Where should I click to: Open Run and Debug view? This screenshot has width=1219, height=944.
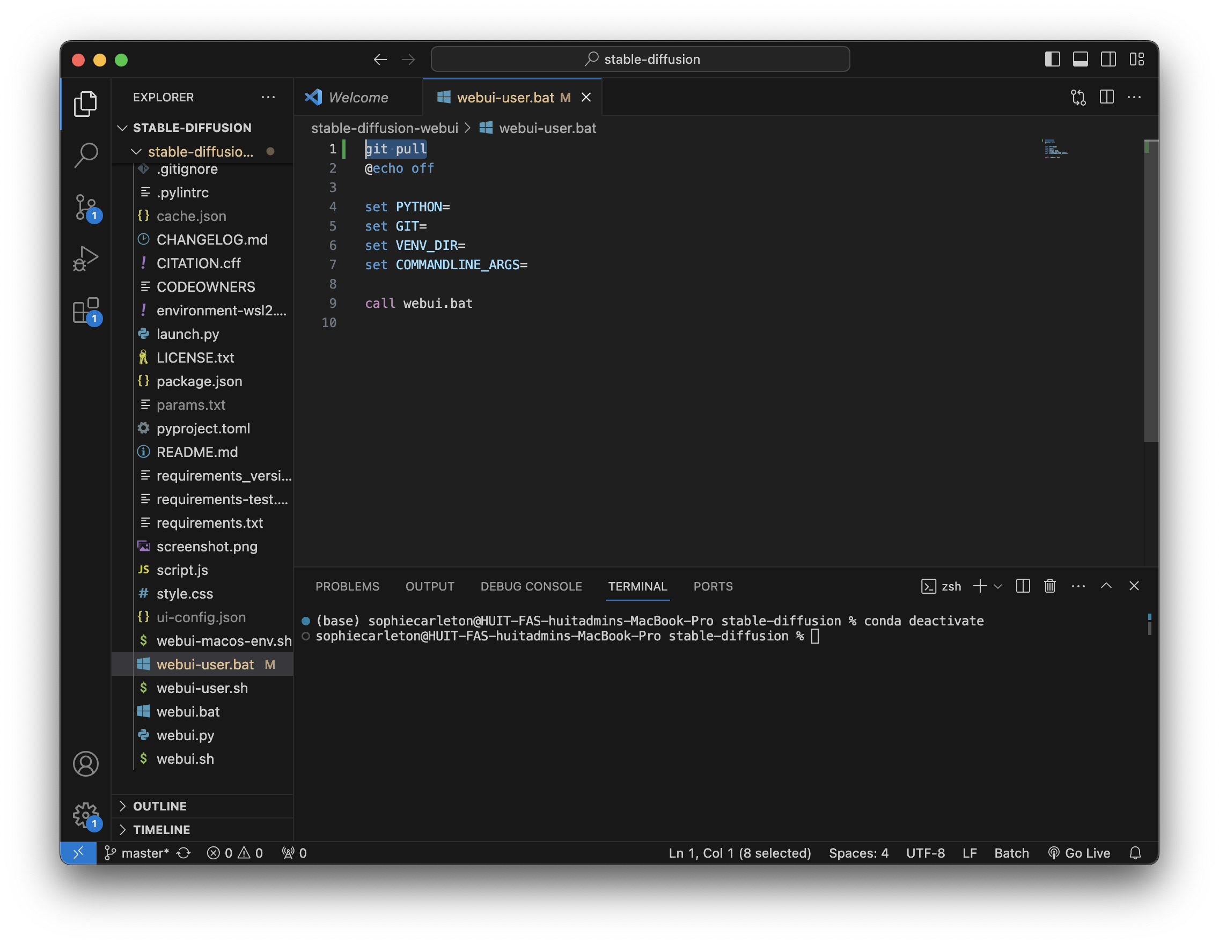coord(85,259)
